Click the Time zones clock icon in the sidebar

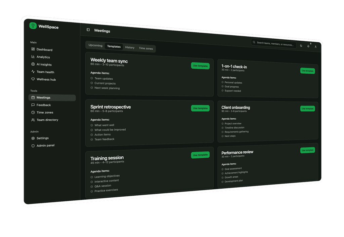(33, 112)
